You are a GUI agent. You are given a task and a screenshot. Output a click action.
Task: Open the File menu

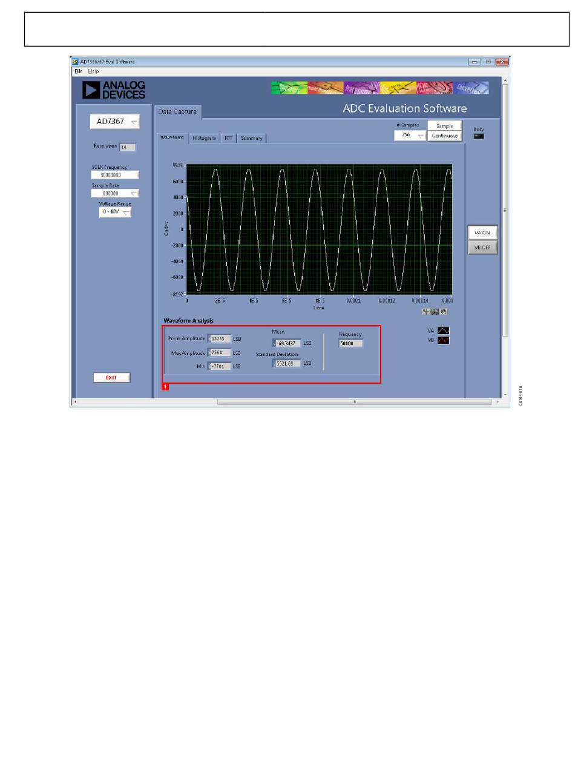(78, 71)
